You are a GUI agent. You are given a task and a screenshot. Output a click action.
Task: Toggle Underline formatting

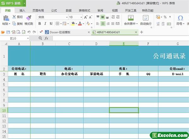coord(51,24)
